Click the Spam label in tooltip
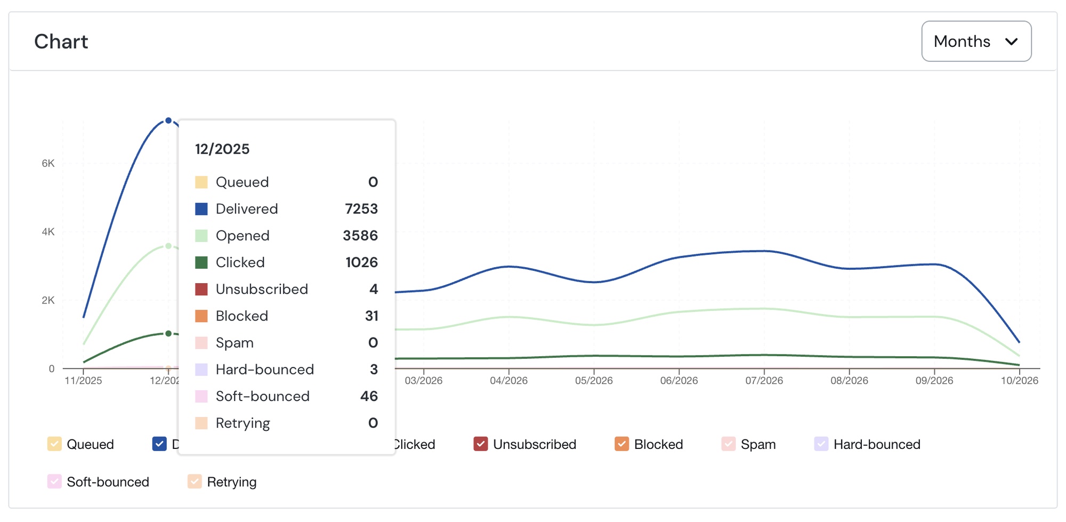Image resolution: width=1066 pixels, height=522 pixels. [x=235, y=343]
